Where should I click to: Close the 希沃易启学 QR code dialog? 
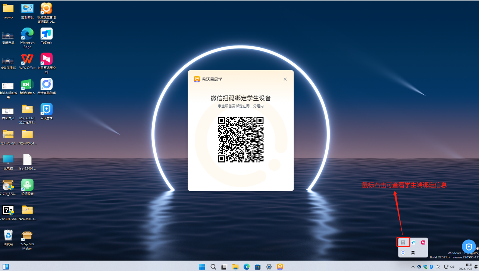click(285, 79)
